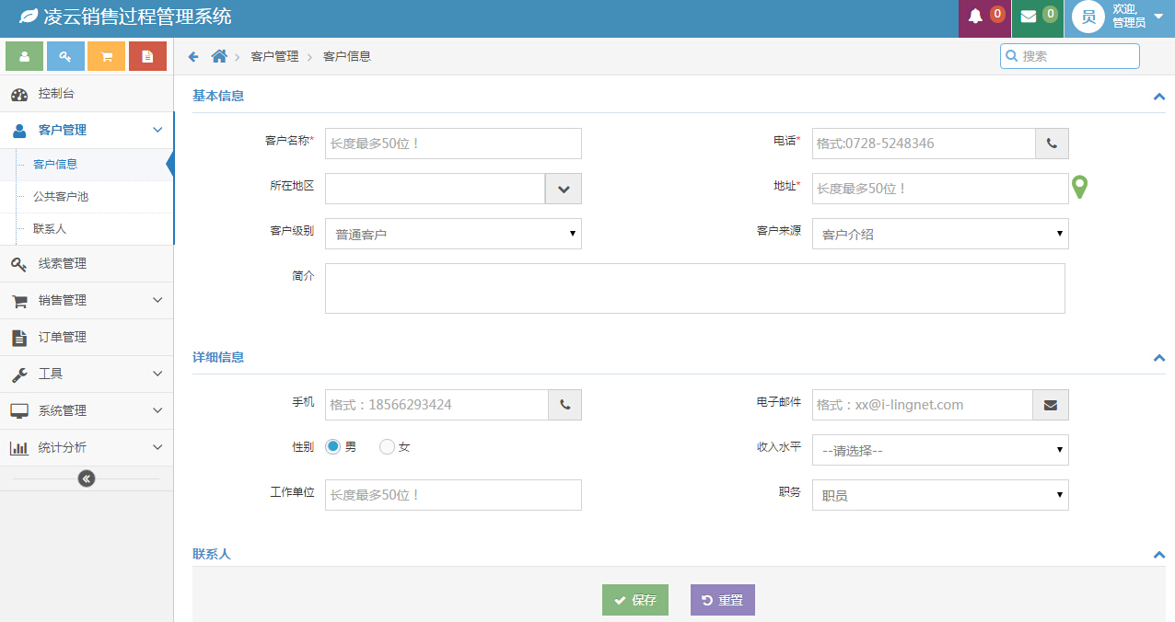The height and width of the screenshot is (622, 1175).
Task: Click the back arrow in breadcrumb bar
Action: click(193, 56)
